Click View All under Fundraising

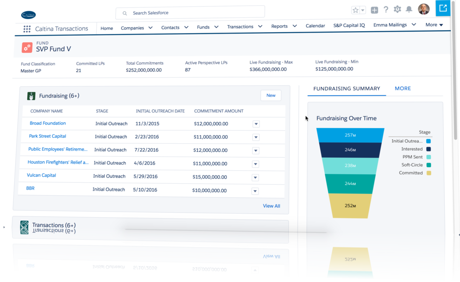click(x=271, y=206)
